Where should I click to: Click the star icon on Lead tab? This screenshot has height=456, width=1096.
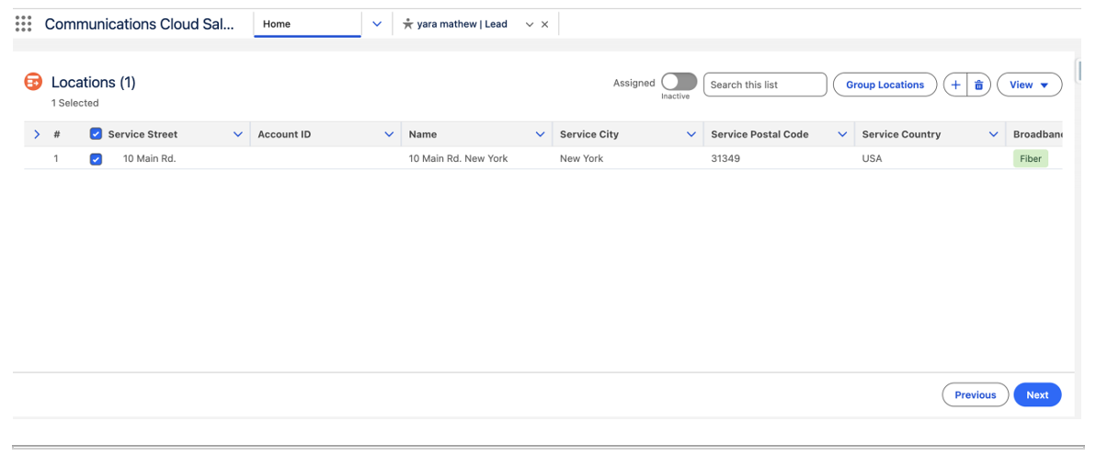(407, 24)
